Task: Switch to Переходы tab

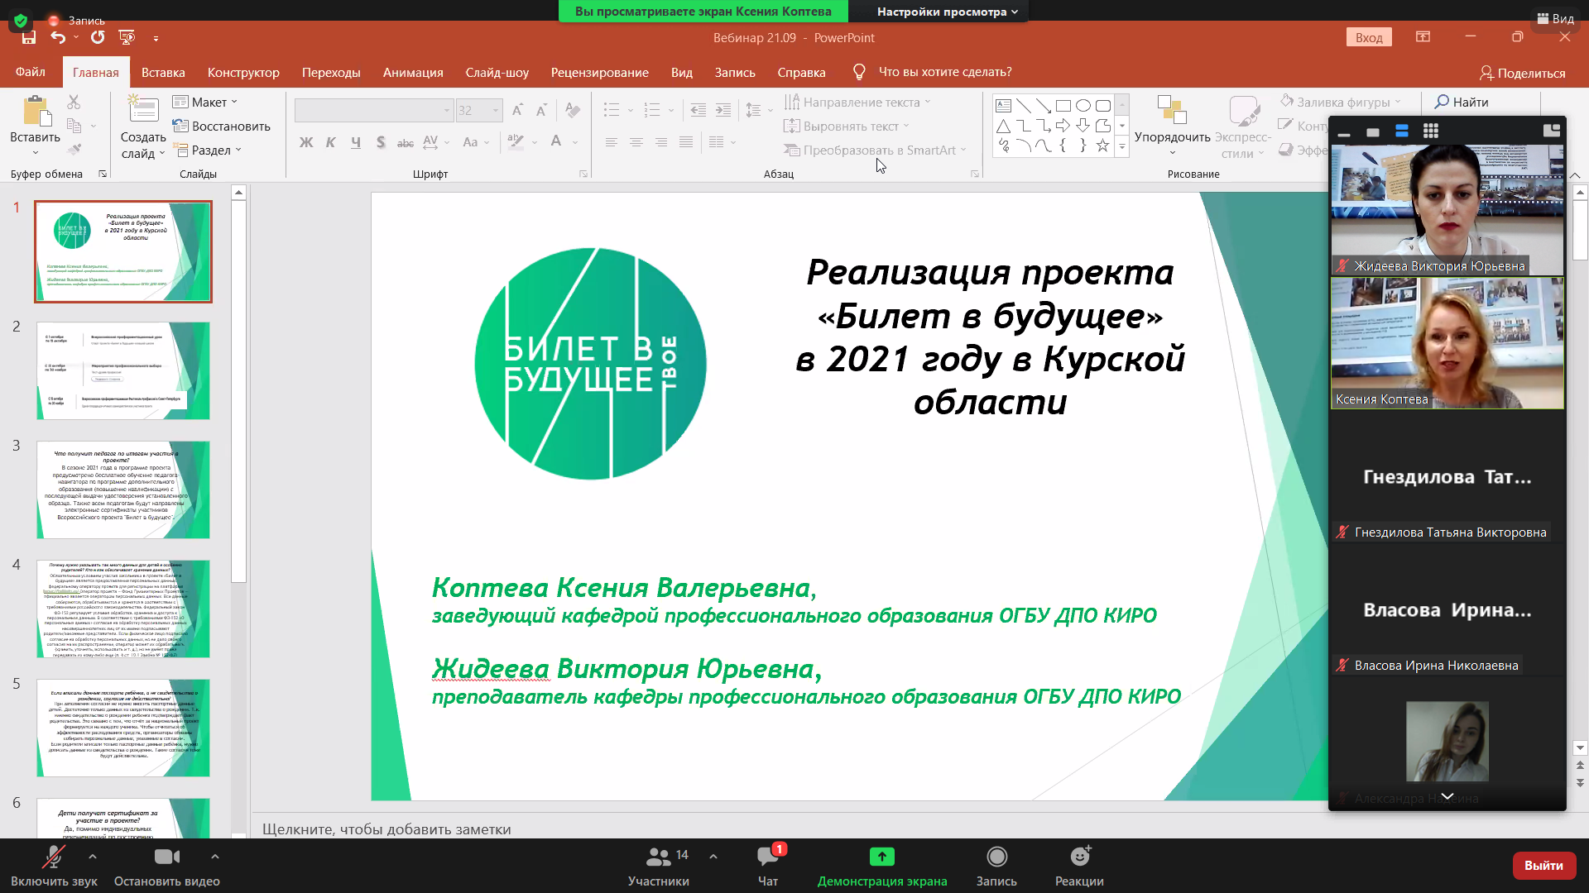Action: pyautogui.click(x=331, y=72)
